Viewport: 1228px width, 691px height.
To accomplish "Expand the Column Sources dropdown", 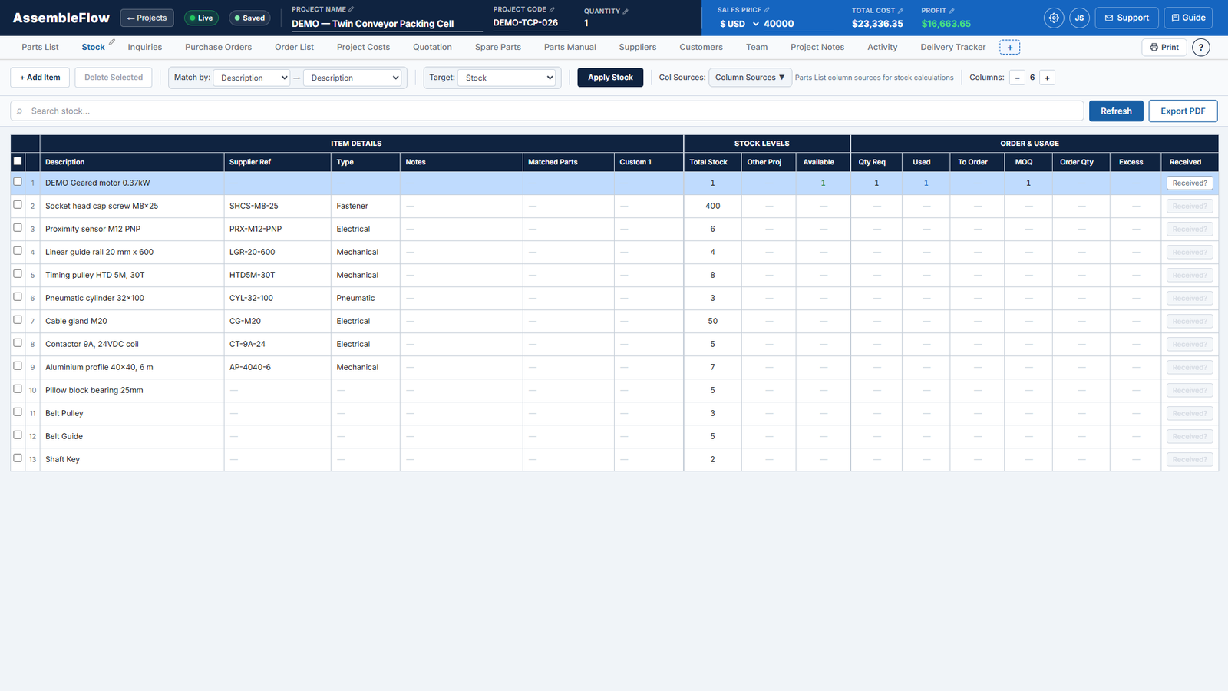I will click(x=750, y=78).
